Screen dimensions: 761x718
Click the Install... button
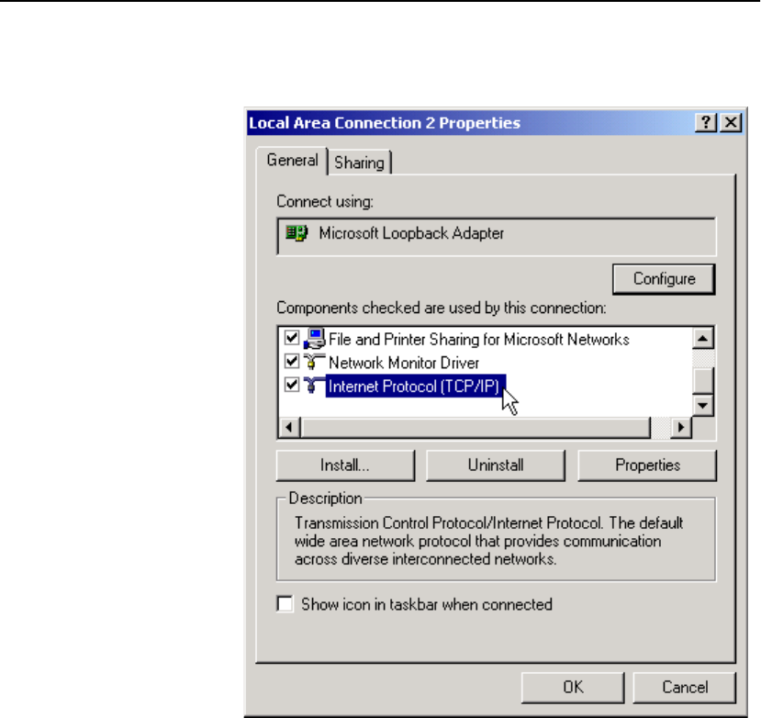[345, 466]
